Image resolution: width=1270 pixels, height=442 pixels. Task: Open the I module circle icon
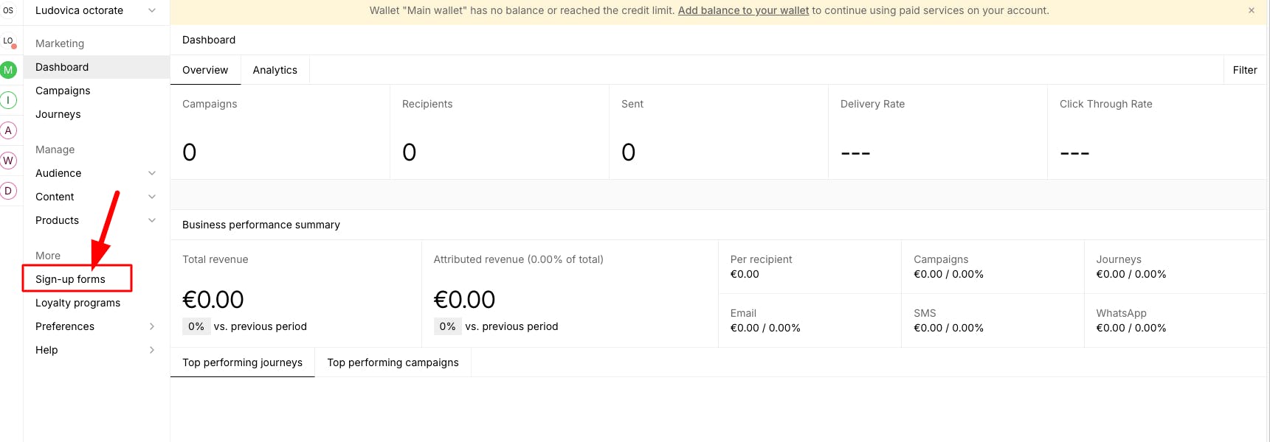coord(8,100)
